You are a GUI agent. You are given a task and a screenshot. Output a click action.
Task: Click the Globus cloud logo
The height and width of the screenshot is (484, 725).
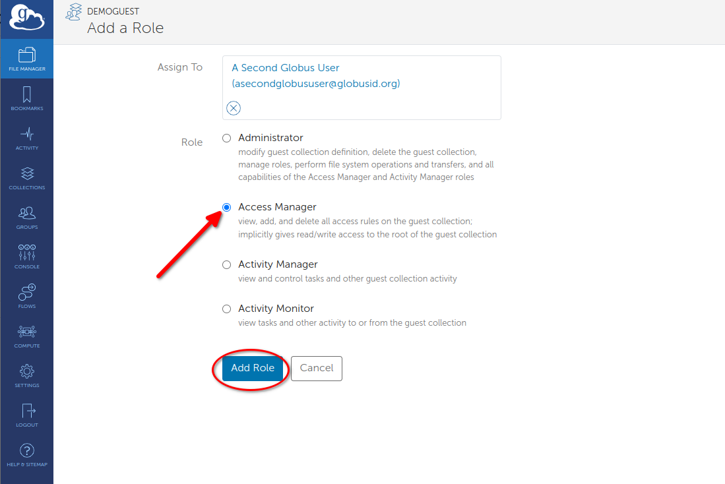[26, 18]
